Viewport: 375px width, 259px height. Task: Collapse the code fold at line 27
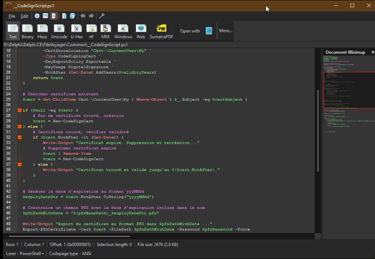(19, 110)
